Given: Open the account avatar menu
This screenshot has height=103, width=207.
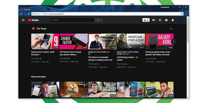Looking at the screenshot, I should click(x=180, y=20).
